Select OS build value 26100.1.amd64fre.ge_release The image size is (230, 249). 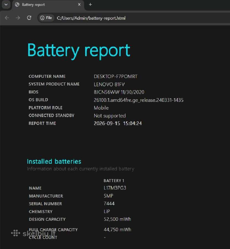pos(139,100)
